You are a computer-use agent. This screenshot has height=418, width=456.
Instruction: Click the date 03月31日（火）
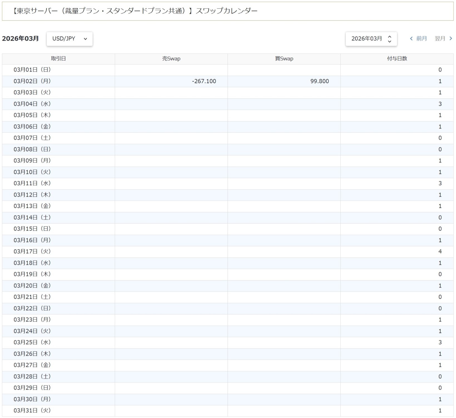coord(32,410)
